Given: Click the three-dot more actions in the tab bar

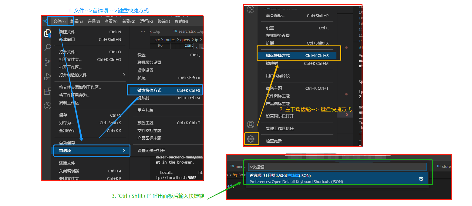Looking at the screenshot, I should click(143, 31).
